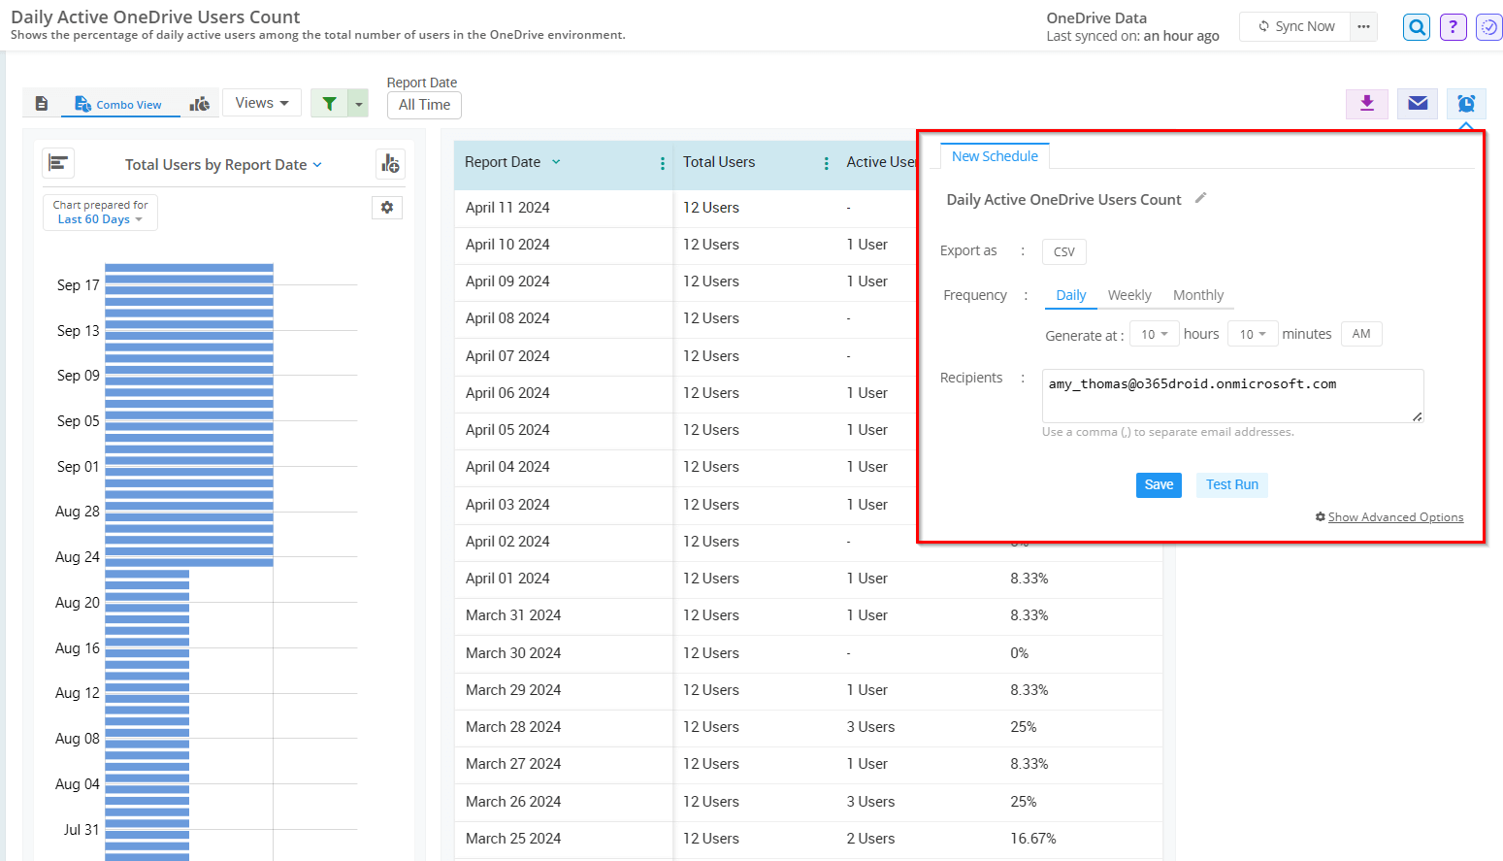Open the download/export report icon
The width and height of the screenshot is (1503, 861).
[x=1367, y=103]
